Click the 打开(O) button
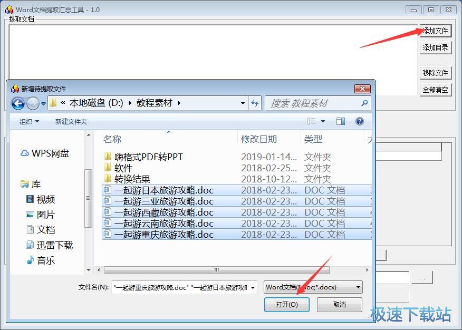 tap(286, 304)
